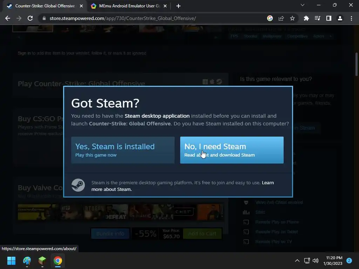Click the Google icon in address bar
The height and width of the screenshot is (269, 359).
270,18
